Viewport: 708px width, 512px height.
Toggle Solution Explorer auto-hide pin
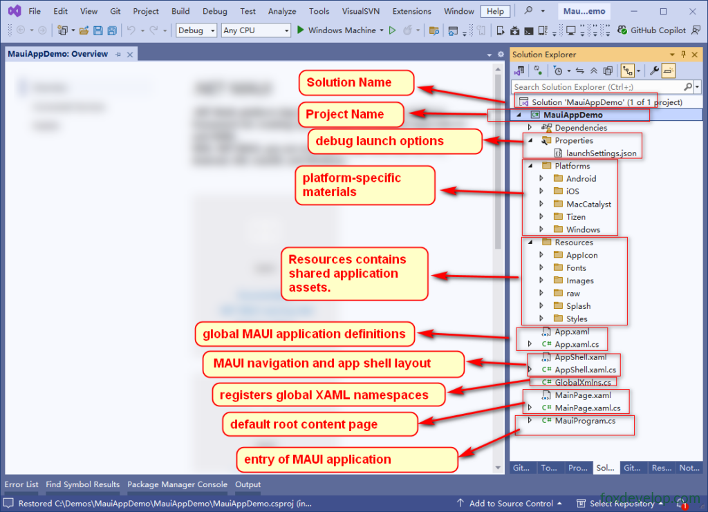683,55
